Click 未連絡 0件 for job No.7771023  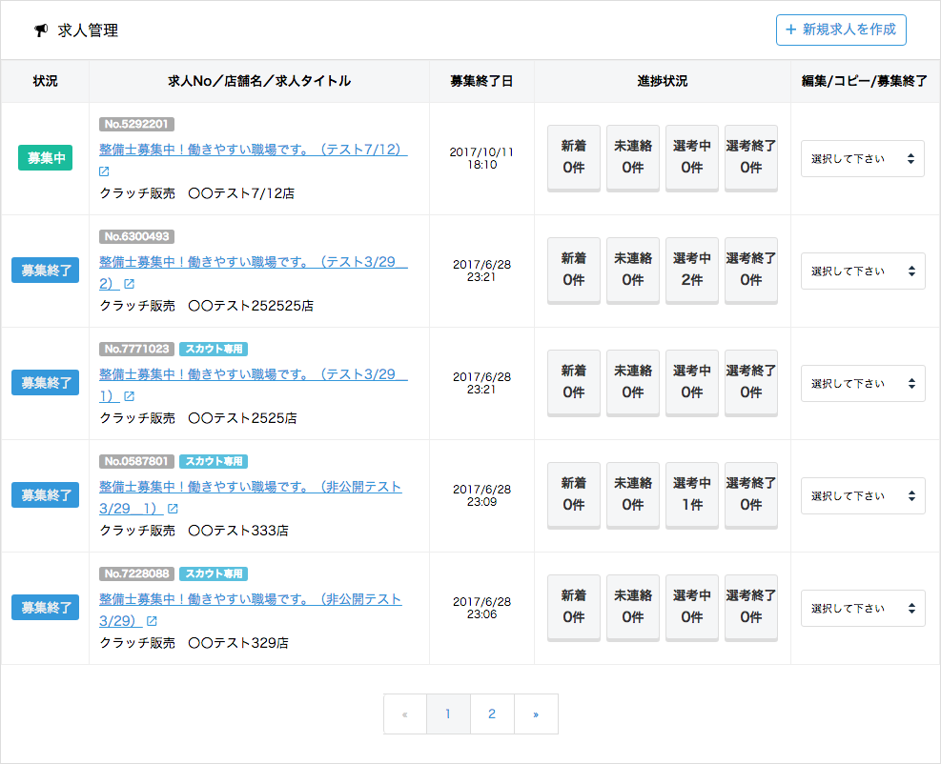633,382
